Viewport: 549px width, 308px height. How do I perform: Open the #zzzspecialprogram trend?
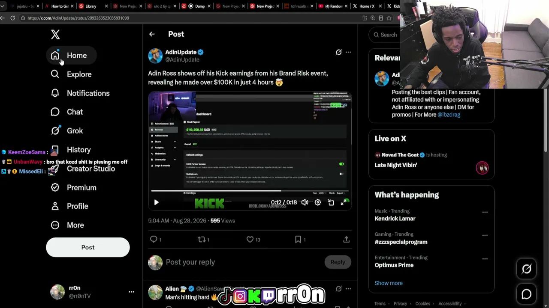pyautogui.click(x=401, y=242)
